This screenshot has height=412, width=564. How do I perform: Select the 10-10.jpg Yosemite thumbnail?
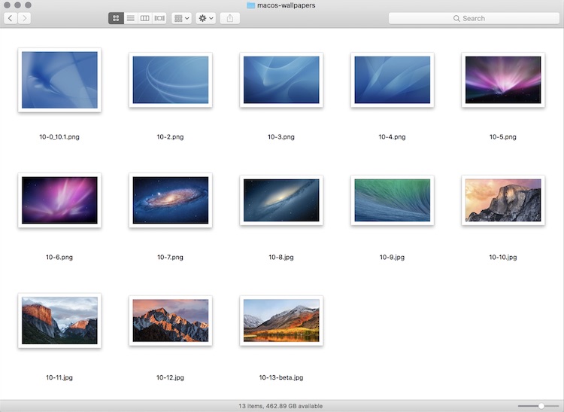(x=503, y=200)
